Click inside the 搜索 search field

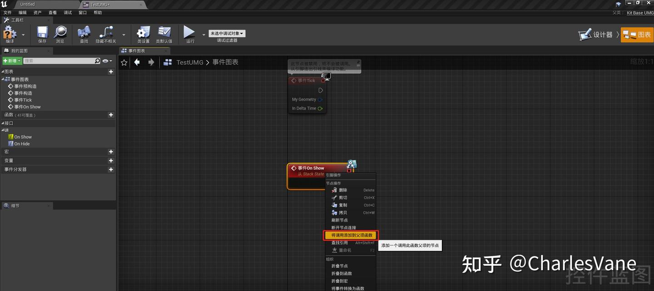tap(59, 60)
